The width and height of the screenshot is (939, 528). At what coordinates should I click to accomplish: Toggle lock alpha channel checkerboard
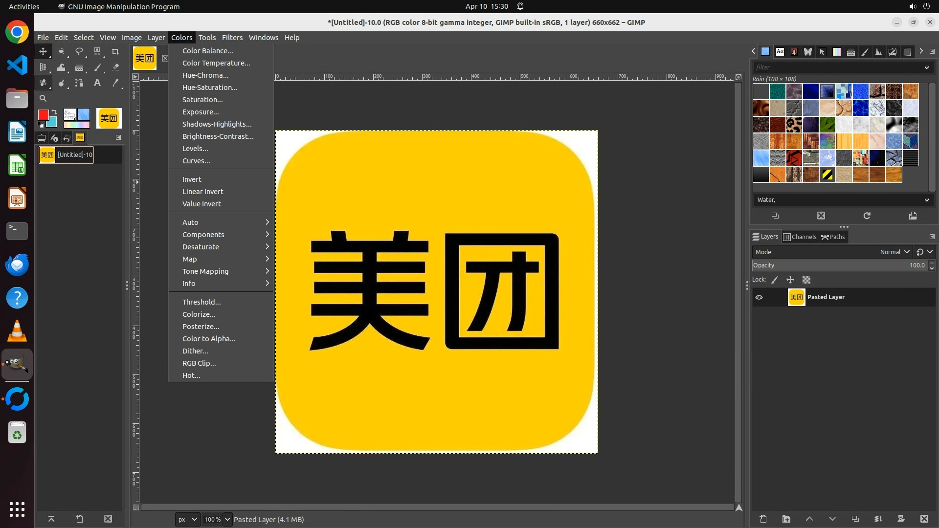coord(806,280)
